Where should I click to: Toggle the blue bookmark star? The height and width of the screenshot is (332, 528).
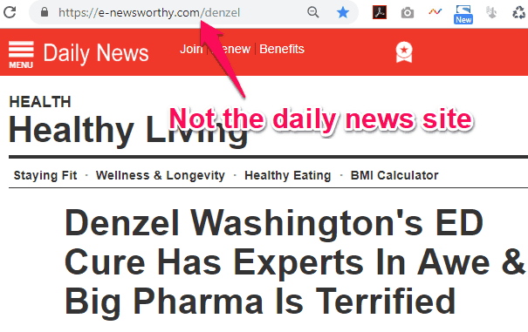343,12
